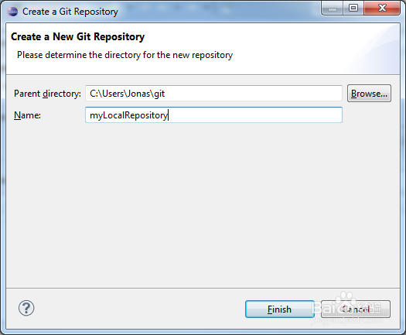Click the empty gray area below Name field
This screenshot has height=335, width=406.
[x=203, y=205]
